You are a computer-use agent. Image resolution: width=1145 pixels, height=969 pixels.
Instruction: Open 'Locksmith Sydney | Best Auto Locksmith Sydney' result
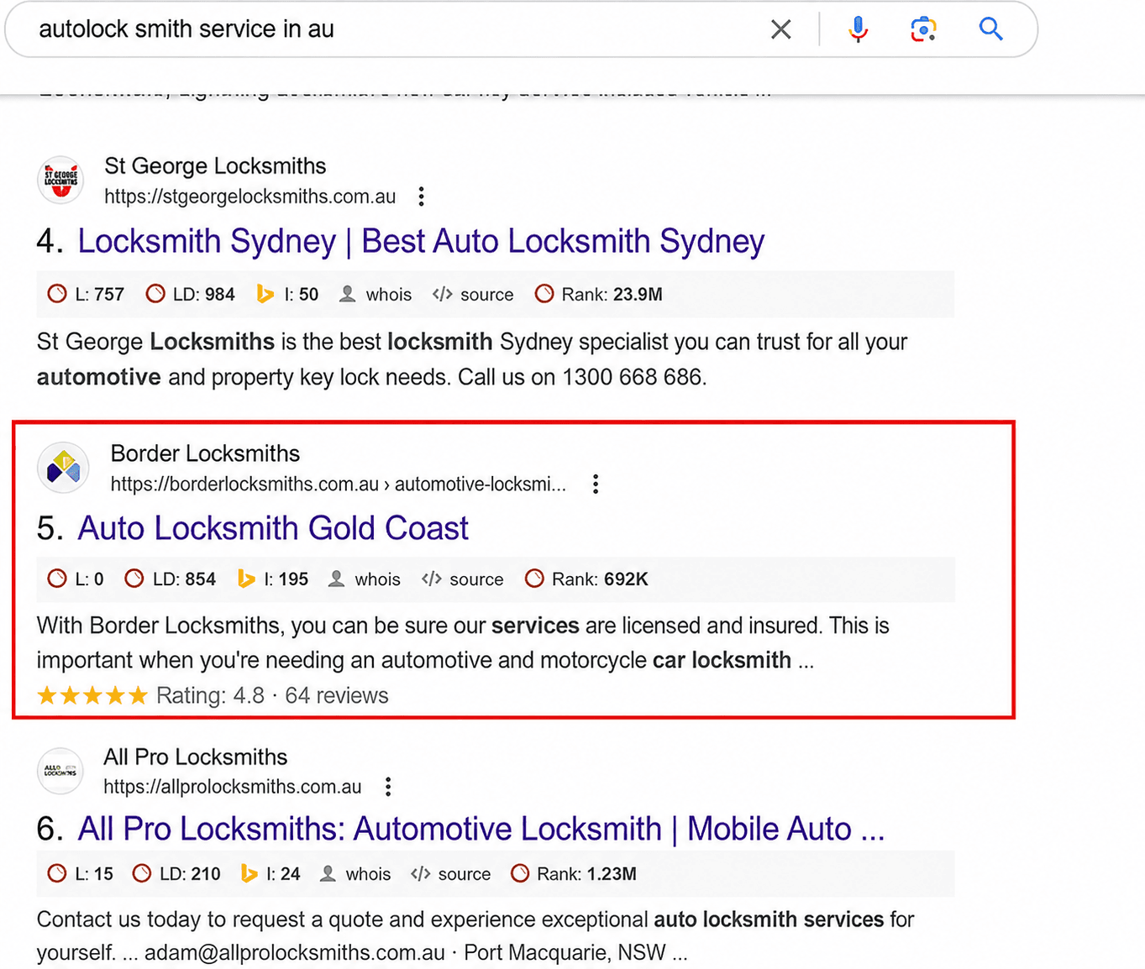pos(421,241)
